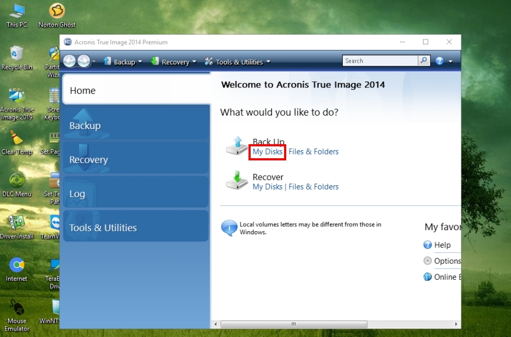Image resolution: width=511 pixels, height=337 pixels.
Task: Open the Recovery toolbar menu
Action: click(174, 62)
